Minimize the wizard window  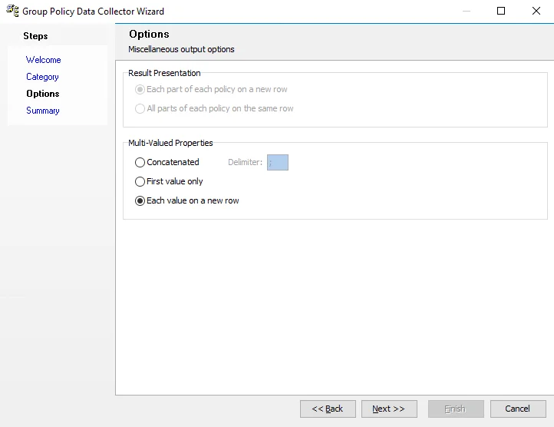[x=467, y=11]
